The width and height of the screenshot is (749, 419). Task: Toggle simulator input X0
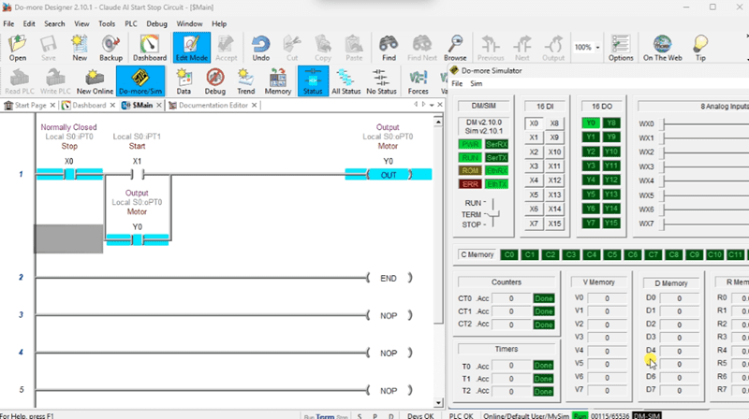click(534, 123)
